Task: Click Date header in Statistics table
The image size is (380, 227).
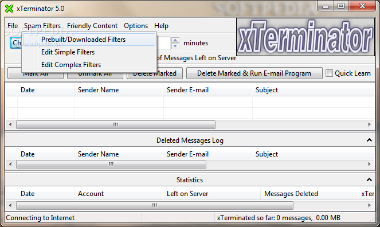Action: pyautogui.click(x=45, y=194)
